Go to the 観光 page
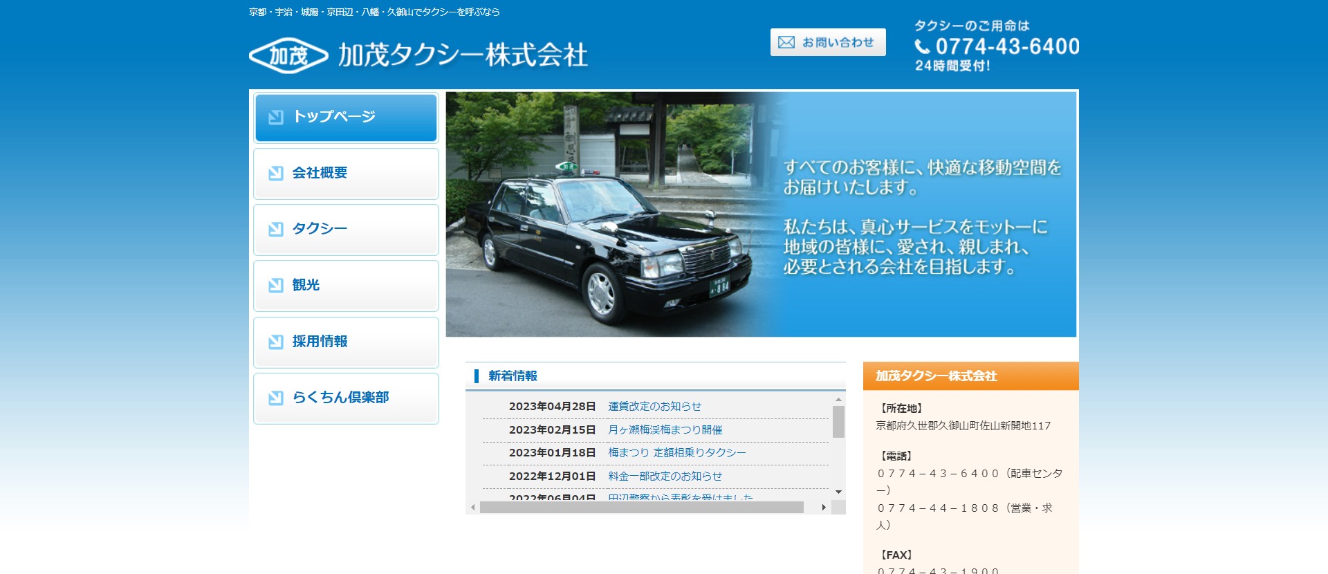1328x574 pixels. (346, 286)
